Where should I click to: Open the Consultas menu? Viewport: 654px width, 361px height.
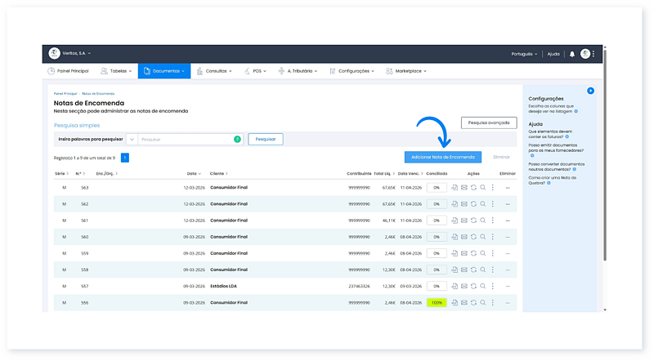(214, 71)
